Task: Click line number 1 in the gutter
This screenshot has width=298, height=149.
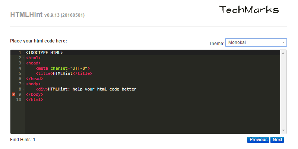Action: (20, 53)
